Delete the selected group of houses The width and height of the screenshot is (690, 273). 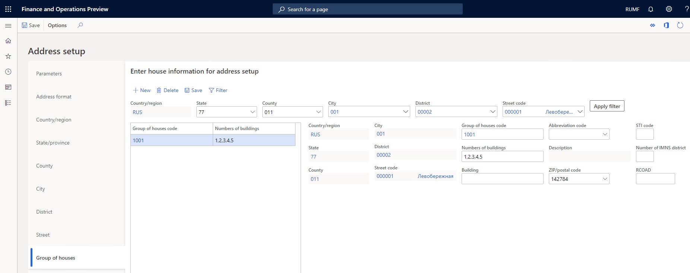(x=167, y=90)
